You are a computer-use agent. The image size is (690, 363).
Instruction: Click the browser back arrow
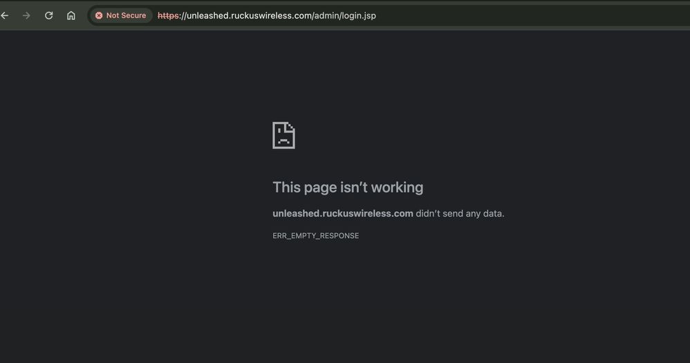point(5,15)
